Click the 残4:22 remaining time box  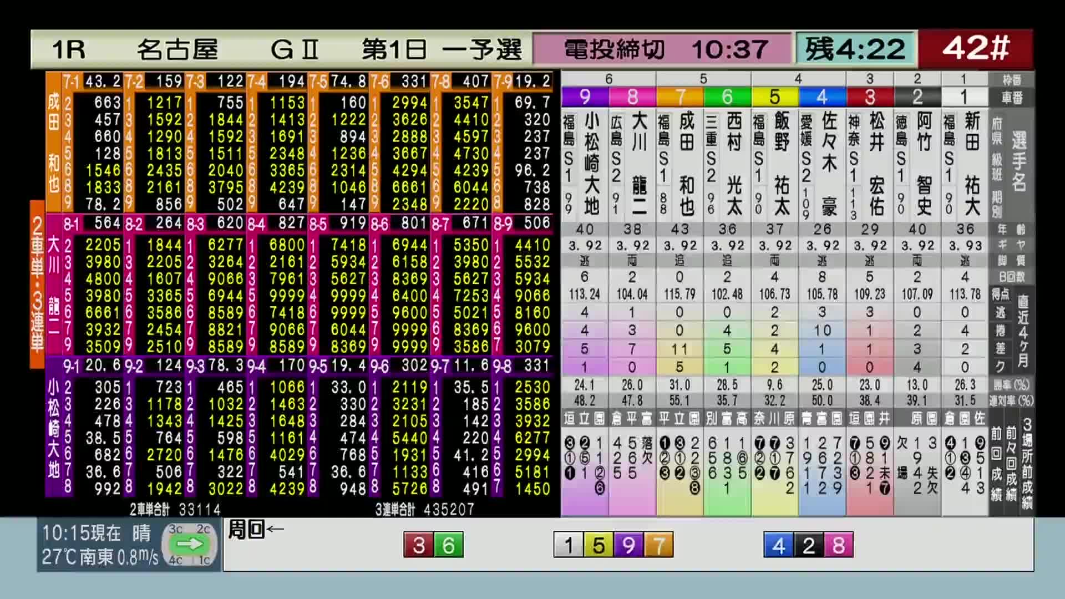tap(855, 49)
